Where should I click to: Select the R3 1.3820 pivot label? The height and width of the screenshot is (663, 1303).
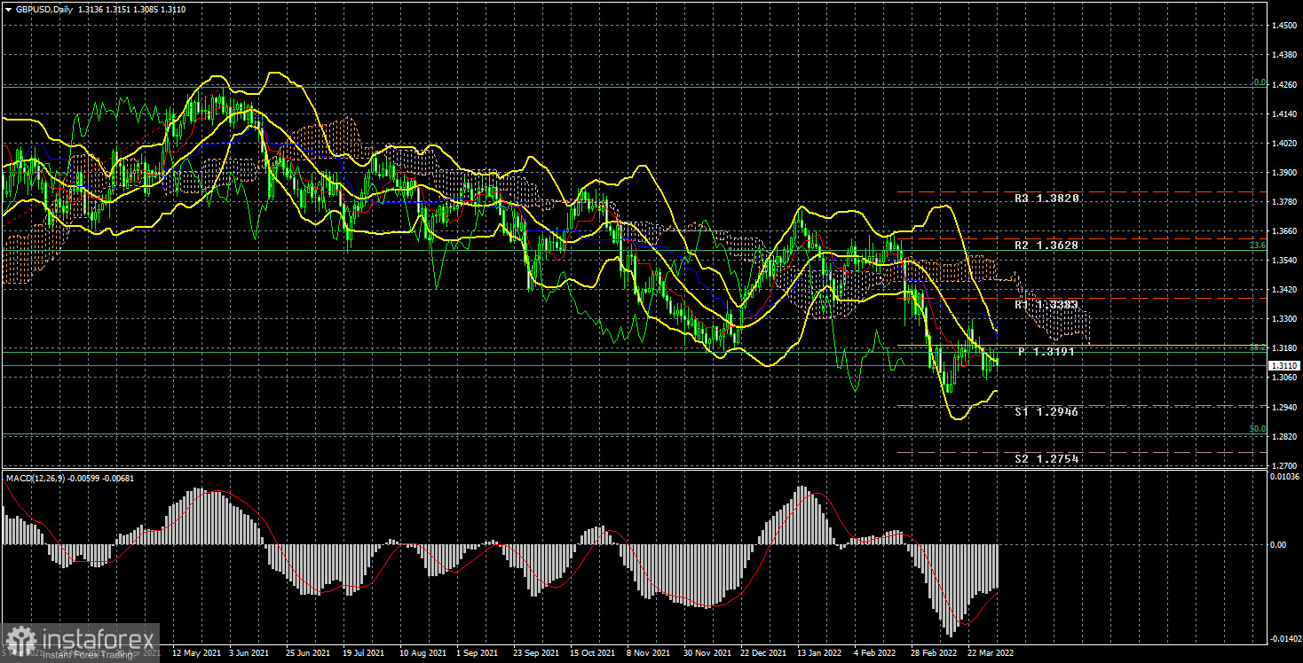tap(1046, 199)
